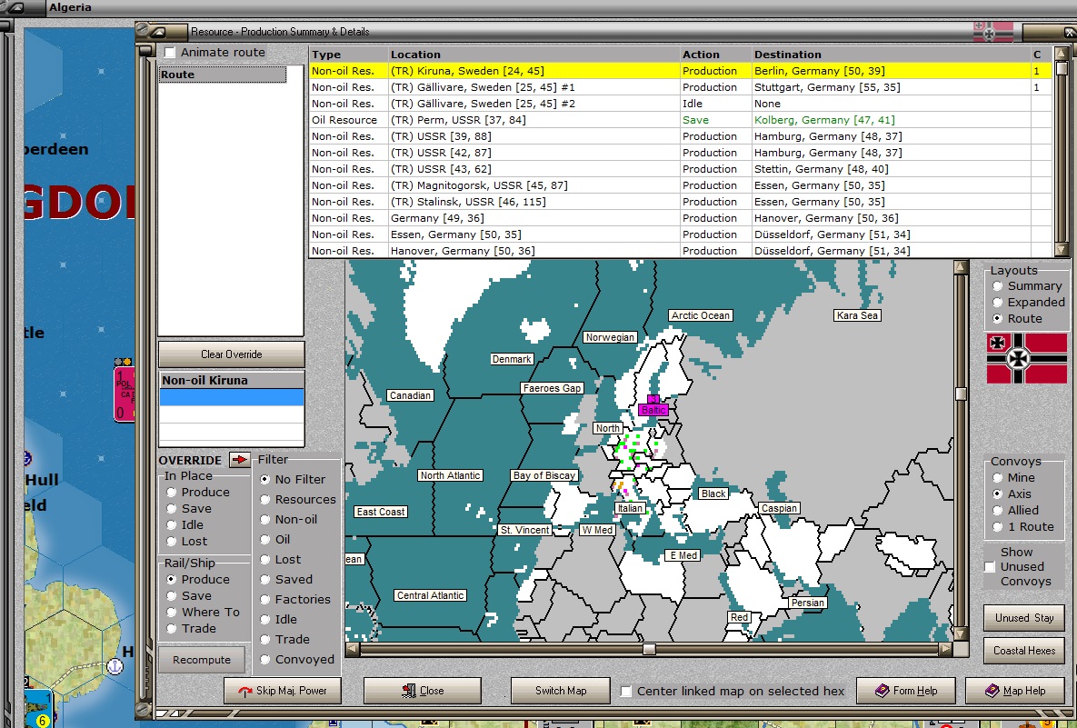Screen dimensions: 1077x728
Task: Click the highlighted blue row under Non-oil Kiruna
Action: click(x=232, y=397)
